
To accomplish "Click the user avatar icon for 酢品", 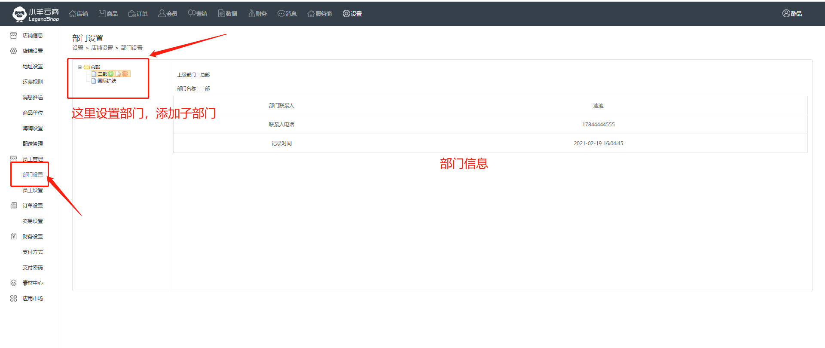I will click(x=786, y=14).
